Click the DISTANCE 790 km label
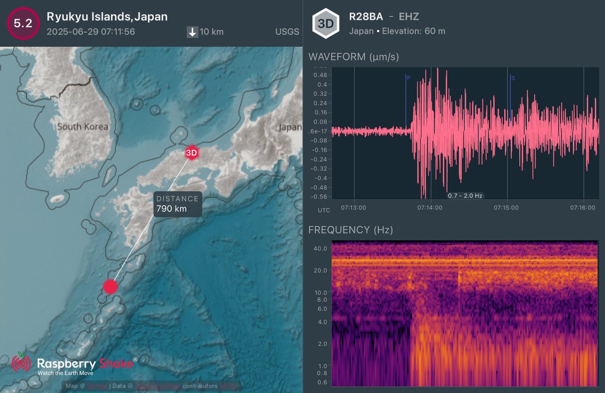 pos(177,204)
